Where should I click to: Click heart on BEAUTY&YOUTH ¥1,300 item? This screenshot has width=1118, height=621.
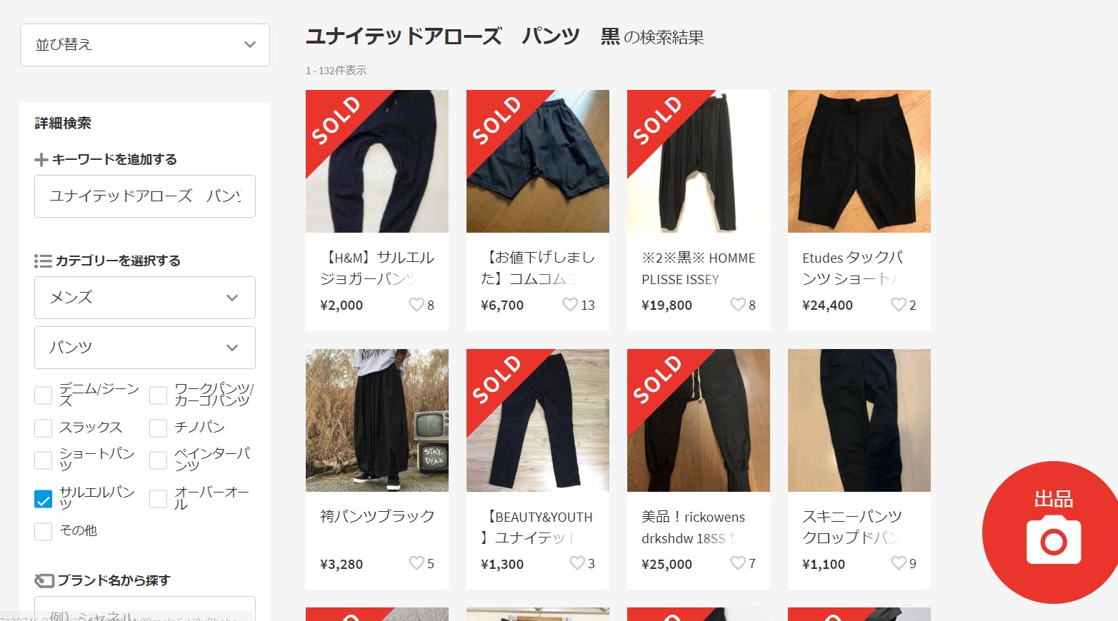[x=577, y=563]
